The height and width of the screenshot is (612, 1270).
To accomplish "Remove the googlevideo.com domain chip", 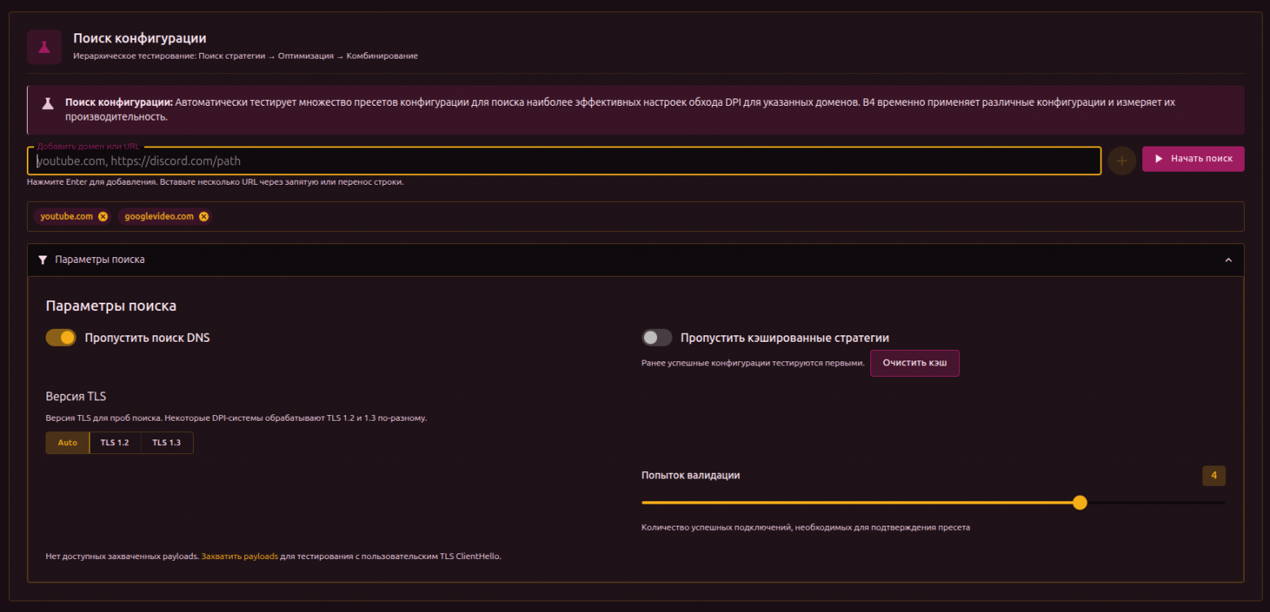I will point(204,216).
